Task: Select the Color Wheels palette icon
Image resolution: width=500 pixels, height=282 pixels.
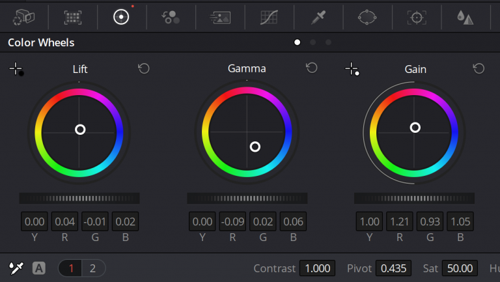Action: (x=121, y=17)
